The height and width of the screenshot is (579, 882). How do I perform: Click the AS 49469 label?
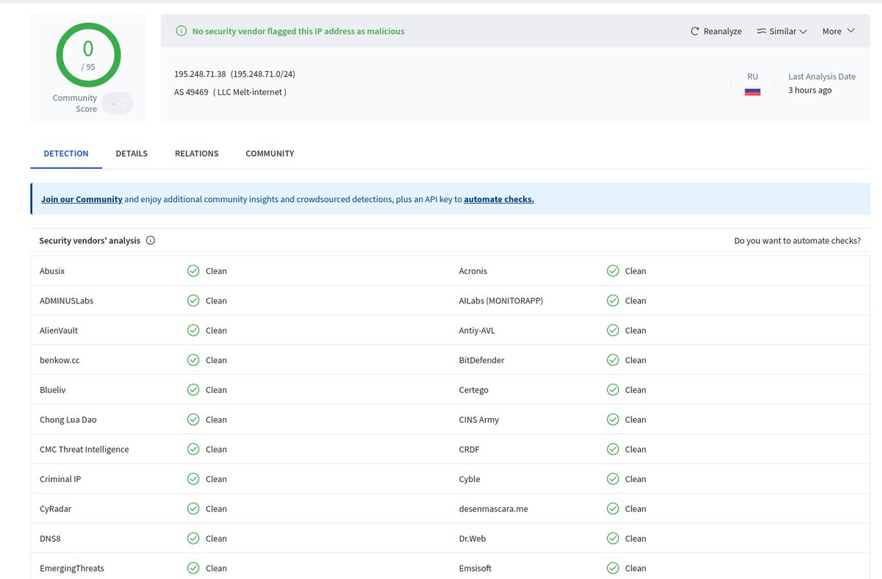[191, 92]
